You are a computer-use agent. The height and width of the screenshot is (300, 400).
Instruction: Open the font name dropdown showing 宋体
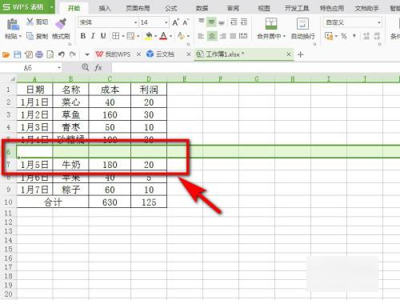[x=136, y=22]
